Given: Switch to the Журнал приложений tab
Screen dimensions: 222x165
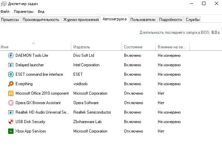Looking at the screenshot, I should tap(81, 20).
